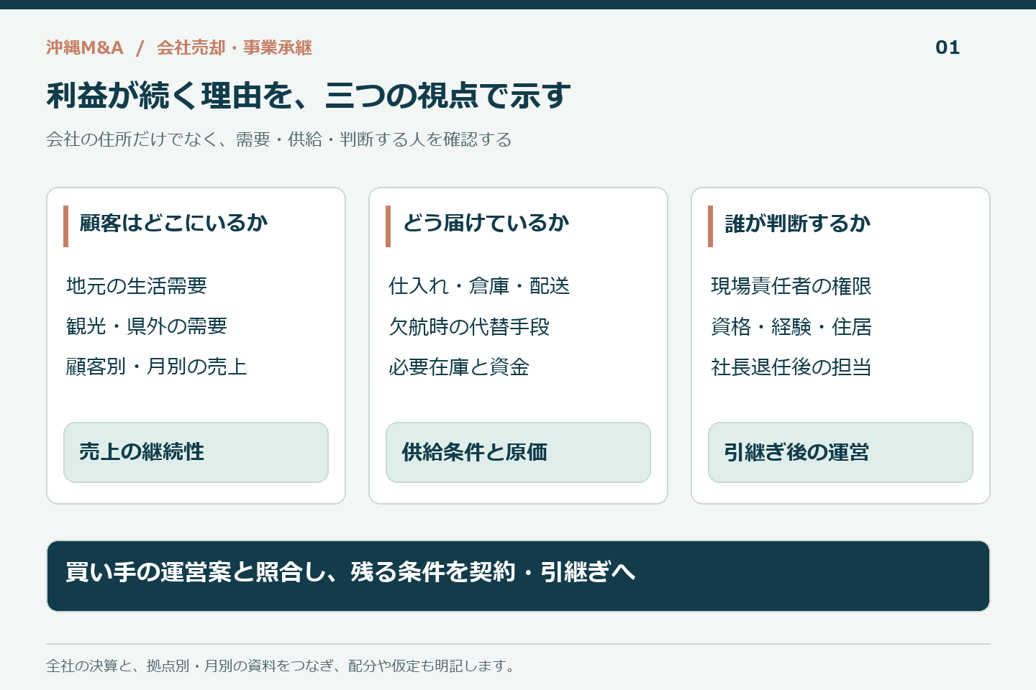Screen dimensions: 1036x690
Task: Click the line 現場責任者の権限
Action: coord(791,286)
